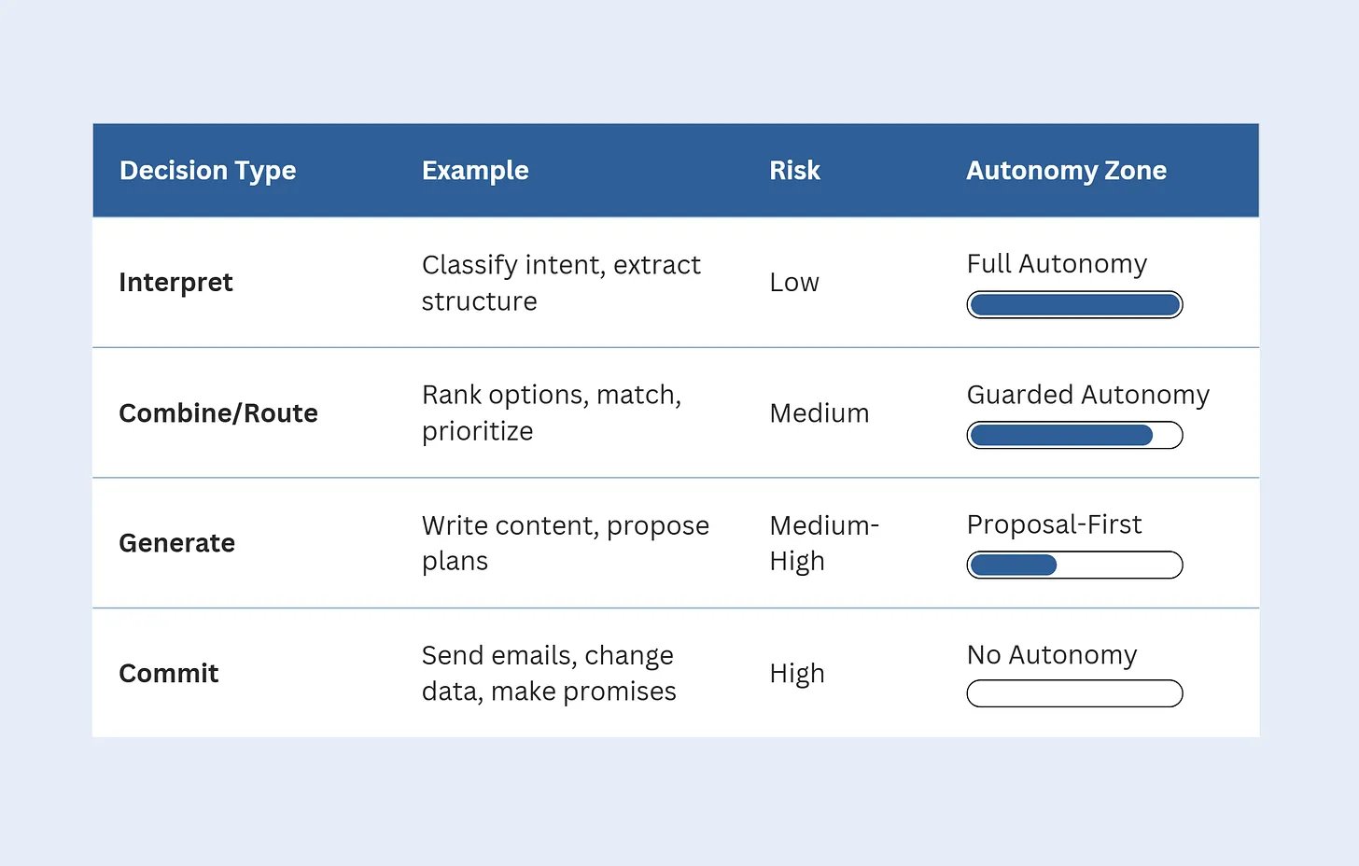Click the Generate row label
This screenshot has width=1359, height=866.
(x=176, y=543)
